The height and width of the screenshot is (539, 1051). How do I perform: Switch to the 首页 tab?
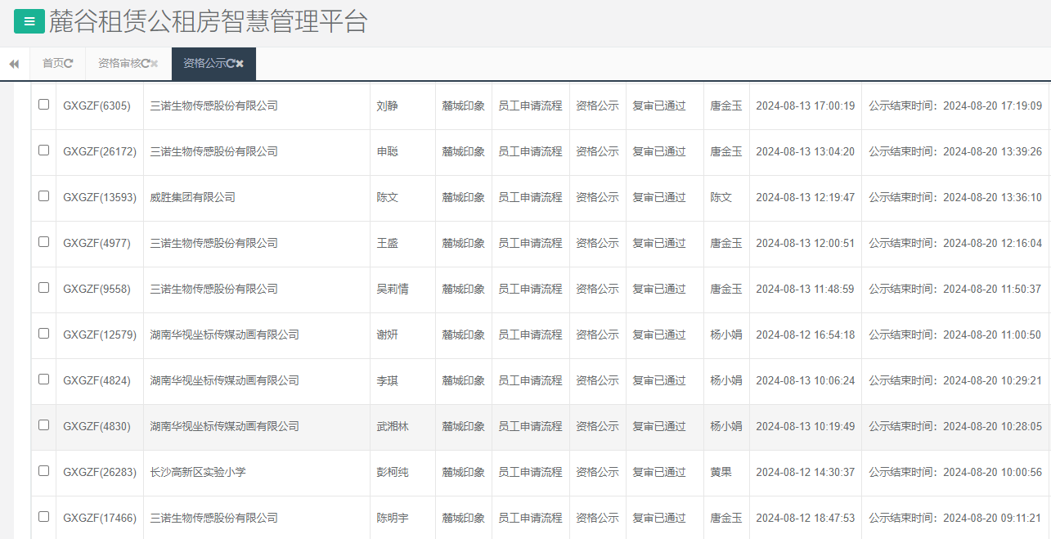click(53, 63)
